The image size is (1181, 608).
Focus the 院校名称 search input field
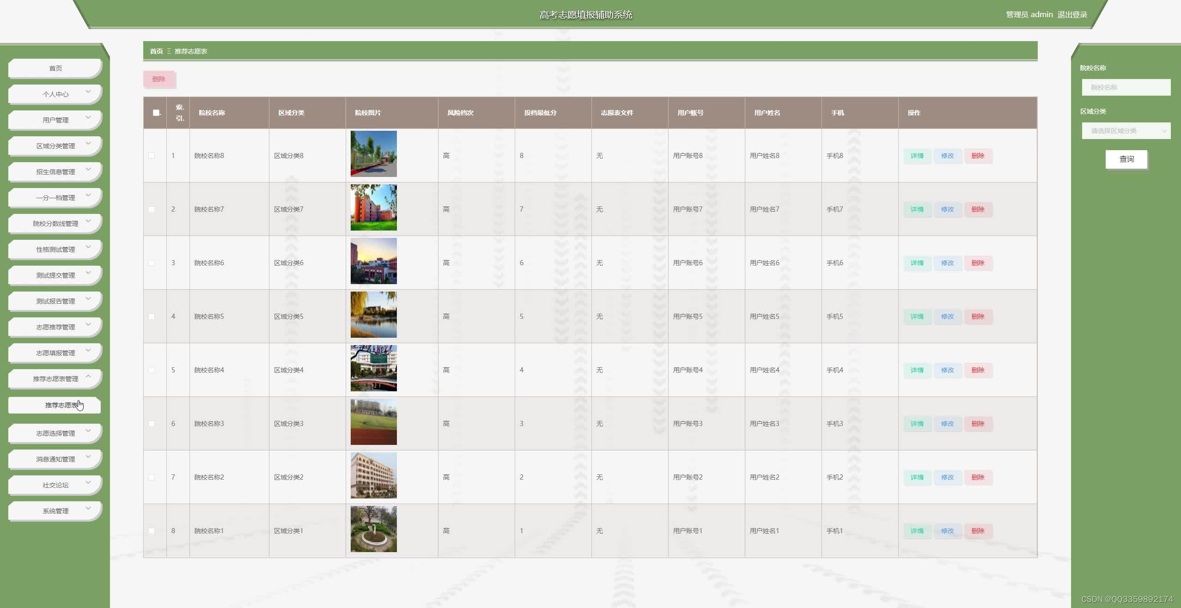(x=1126, y=87)
